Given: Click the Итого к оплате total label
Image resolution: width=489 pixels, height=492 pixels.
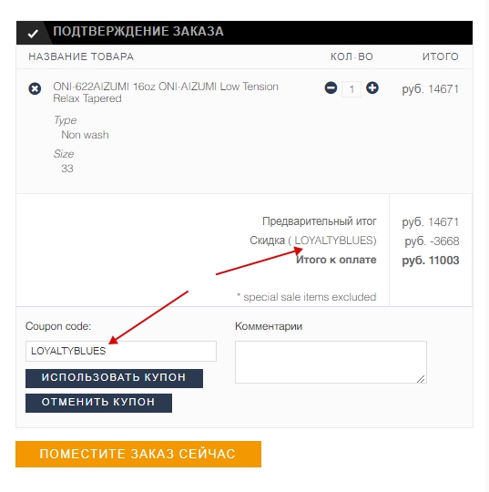Looking at the screenshot, I should (x=336, y=260).
